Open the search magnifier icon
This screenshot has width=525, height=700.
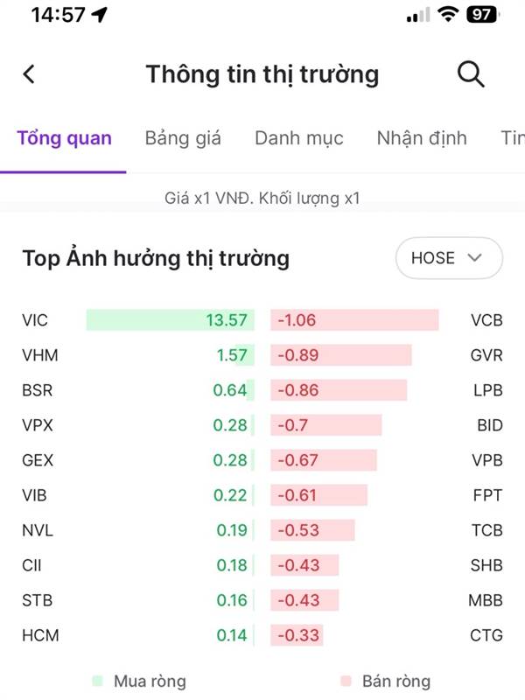(x=471, y=74)
